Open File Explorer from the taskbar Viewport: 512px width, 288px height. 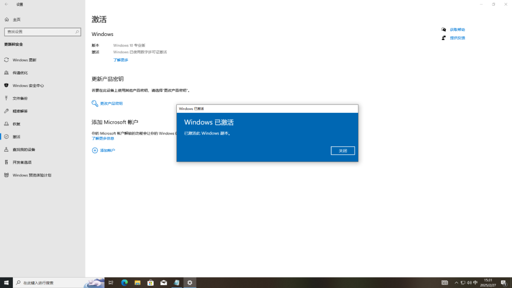tap(137, 283)
